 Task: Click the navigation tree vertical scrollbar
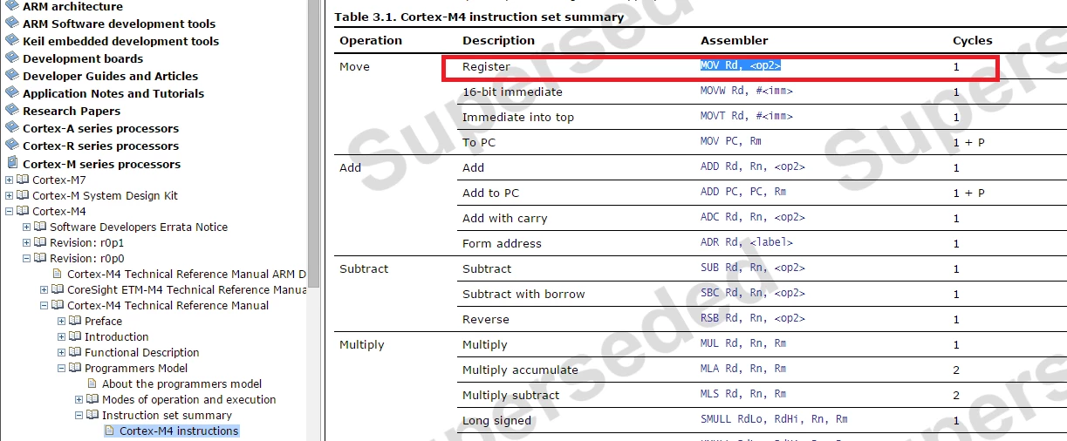click(x=314, y=220)
